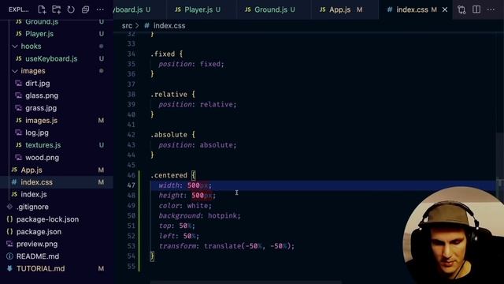Close the index.css tab
Screen dimensions: 504x284
point(445,9)
